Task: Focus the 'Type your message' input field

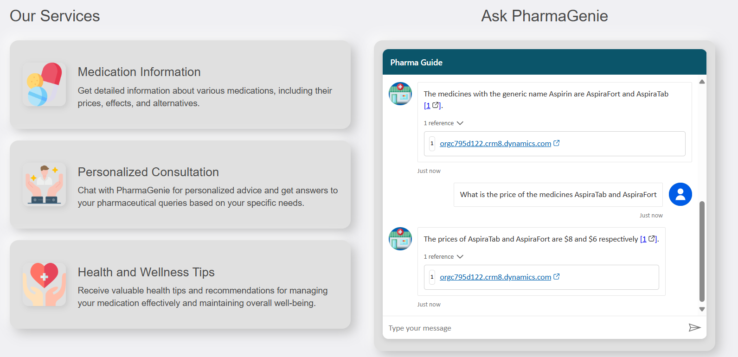Action: 533,328
